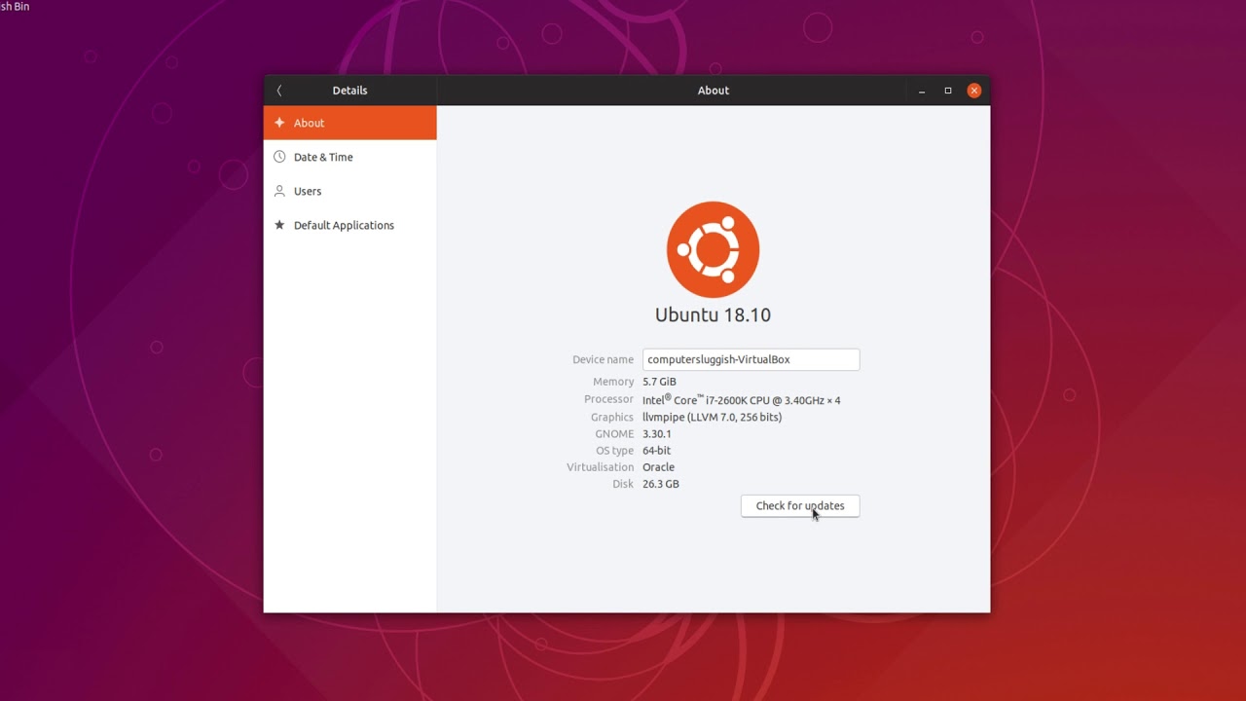Click the Ubuntu logo in About panel

point(713,249)
